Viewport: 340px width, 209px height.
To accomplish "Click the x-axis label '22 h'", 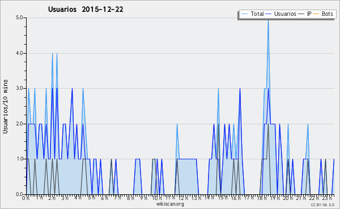I will pos(314,198).
